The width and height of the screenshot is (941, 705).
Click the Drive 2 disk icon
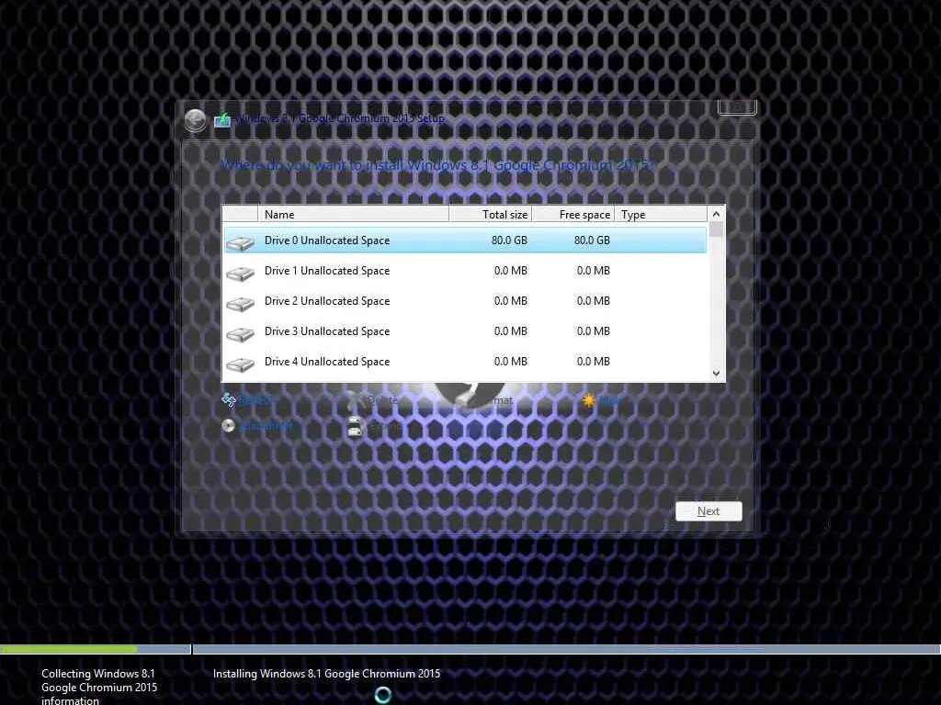point(241,303)
